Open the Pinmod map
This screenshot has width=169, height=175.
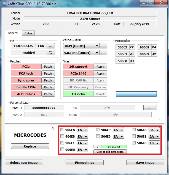click(85, 162)
